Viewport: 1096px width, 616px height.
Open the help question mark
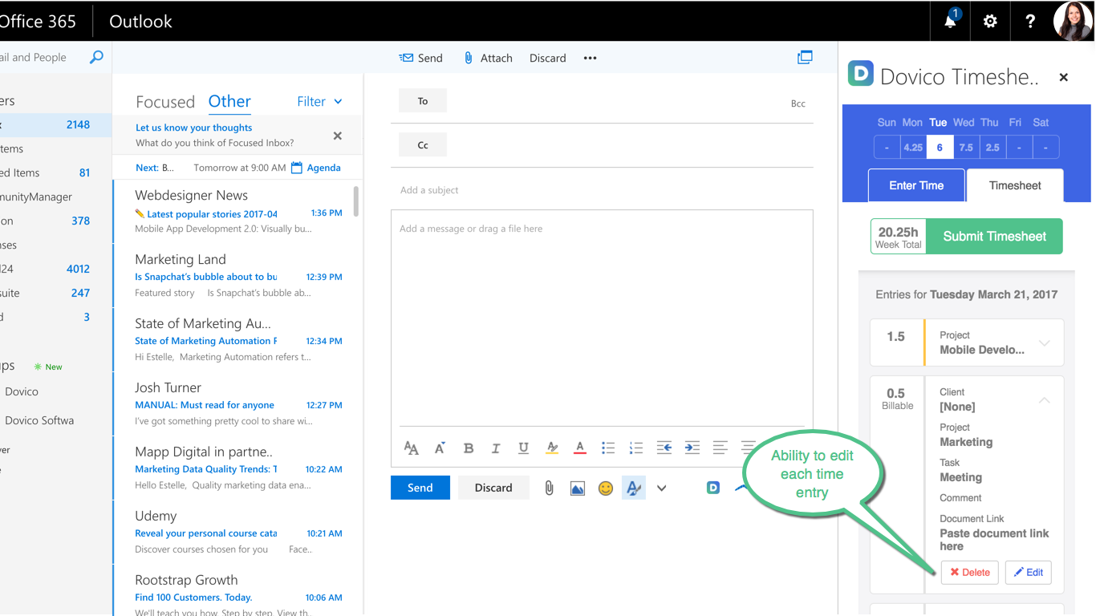(1030, 21)
